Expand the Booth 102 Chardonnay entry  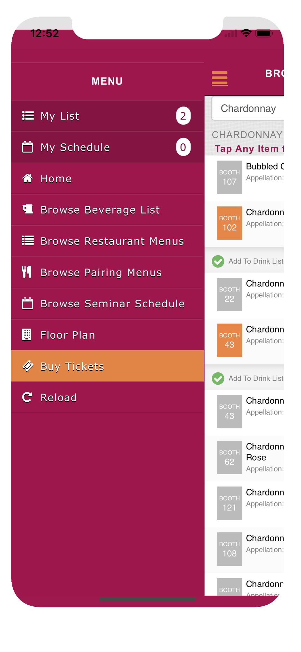[244, 223]
